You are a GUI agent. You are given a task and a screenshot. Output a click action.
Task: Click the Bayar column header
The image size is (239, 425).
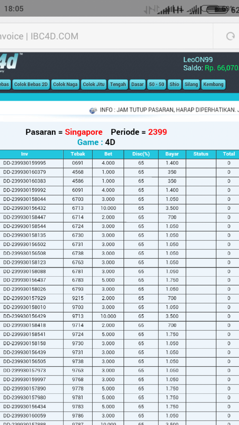pyautogui.click(x=172, y=154)
